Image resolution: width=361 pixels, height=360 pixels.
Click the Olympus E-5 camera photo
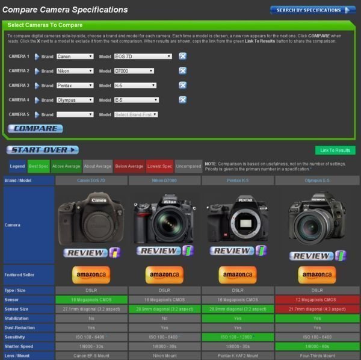(x=317, y=219)
